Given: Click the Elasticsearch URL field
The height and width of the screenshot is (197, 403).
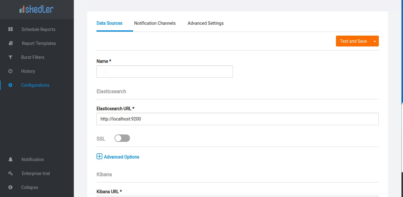Looking at the screenshot, I should point(238,119).
